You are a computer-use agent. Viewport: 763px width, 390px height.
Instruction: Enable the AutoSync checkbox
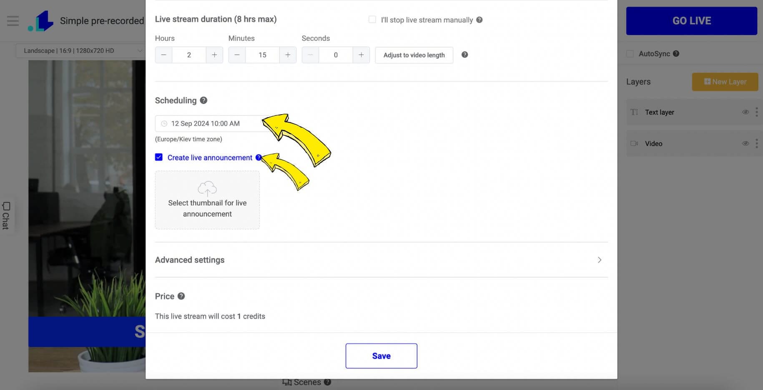tap(630, 54)
